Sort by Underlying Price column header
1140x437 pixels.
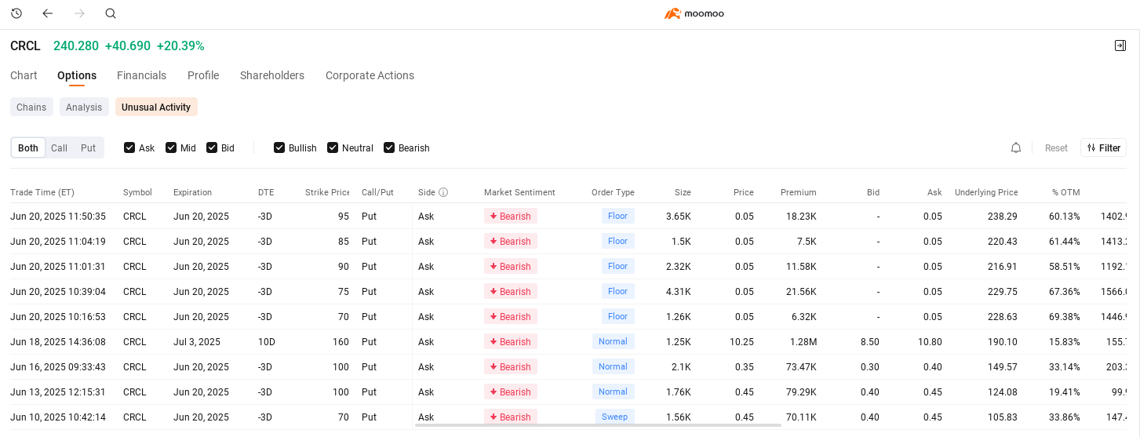pyautogui.click(x=986, y=192)
